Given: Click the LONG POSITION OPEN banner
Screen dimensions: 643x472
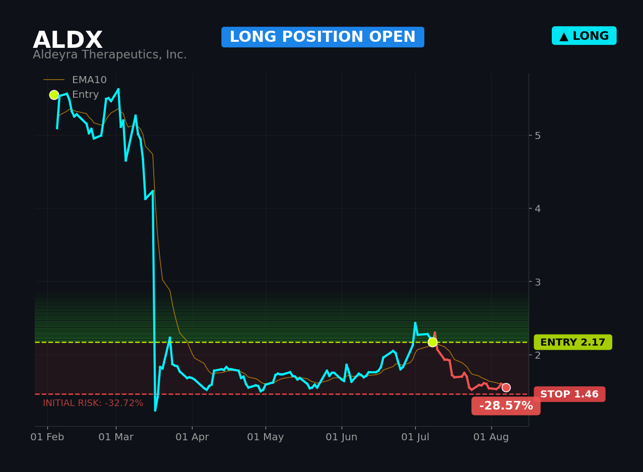Looking at the screenshot, I should (323, 37).
